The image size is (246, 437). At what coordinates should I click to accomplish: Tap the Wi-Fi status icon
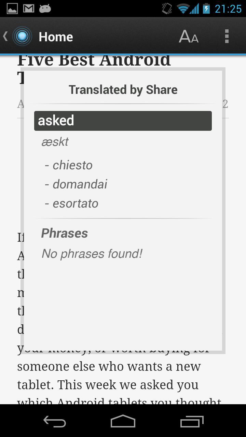[x=183, y=9]
